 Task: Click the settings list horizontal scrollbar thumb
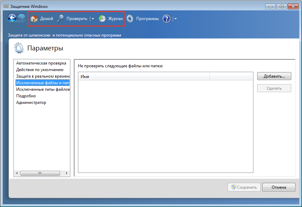40,173
